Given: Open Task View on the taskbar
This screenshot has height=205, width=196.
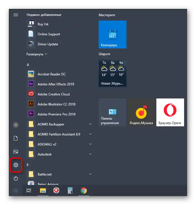Looking at the screenshot, I should (29, 191).
